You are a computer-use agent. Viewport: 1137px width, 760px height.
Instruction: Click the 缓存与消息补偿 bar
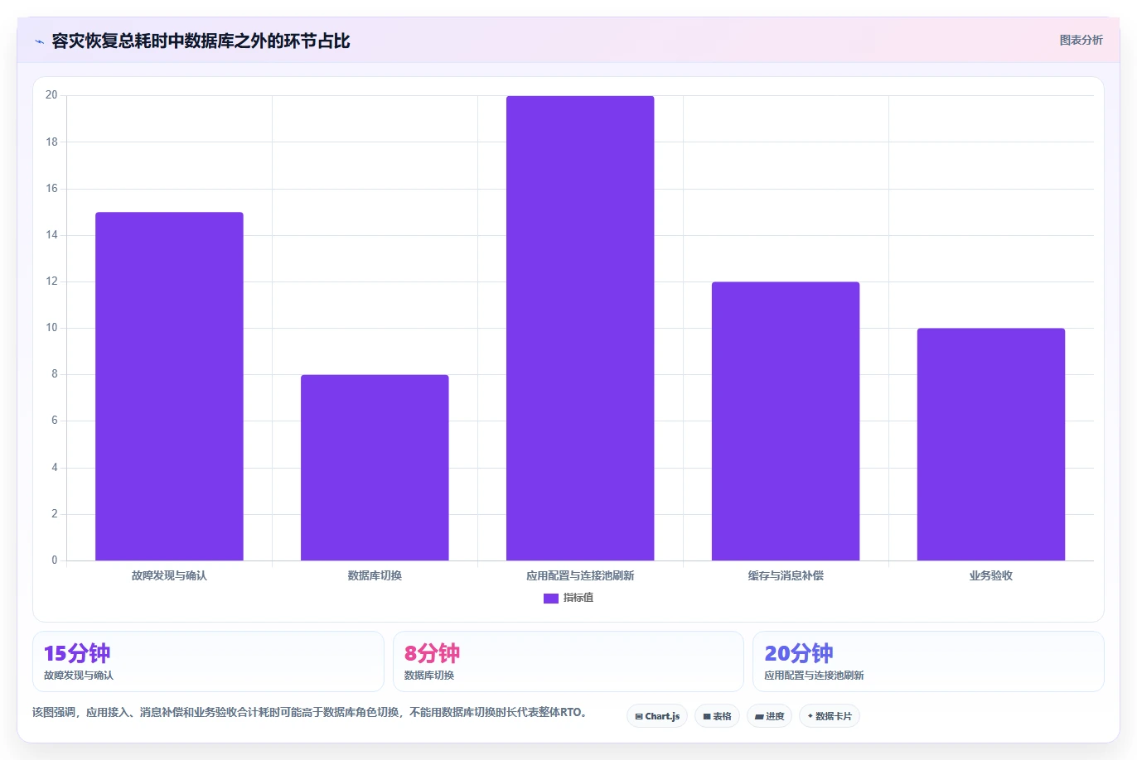click(786, 421)
